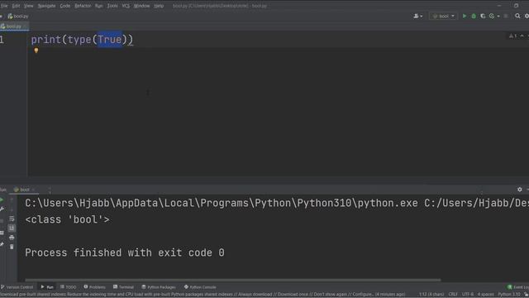The width and height of the screenshot is (529, 298).
Task: Expand the dropdown arrow beside the profiler icon
Action: [498, 17]
